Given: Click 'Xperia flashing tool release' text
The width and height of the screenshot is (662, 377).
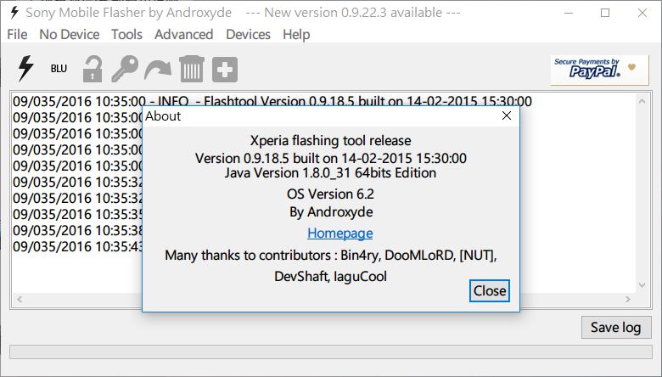Looking at the screenshot, I should click(x=331, y=141).
